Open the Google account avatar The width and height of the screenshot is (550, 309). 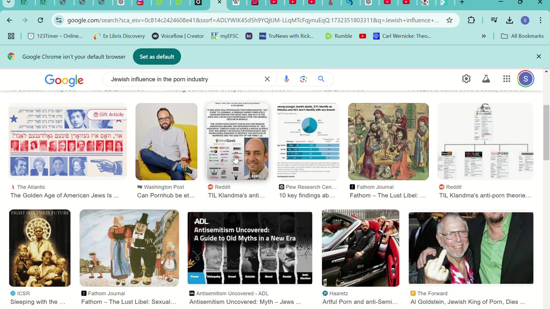(x=526, y=79)
